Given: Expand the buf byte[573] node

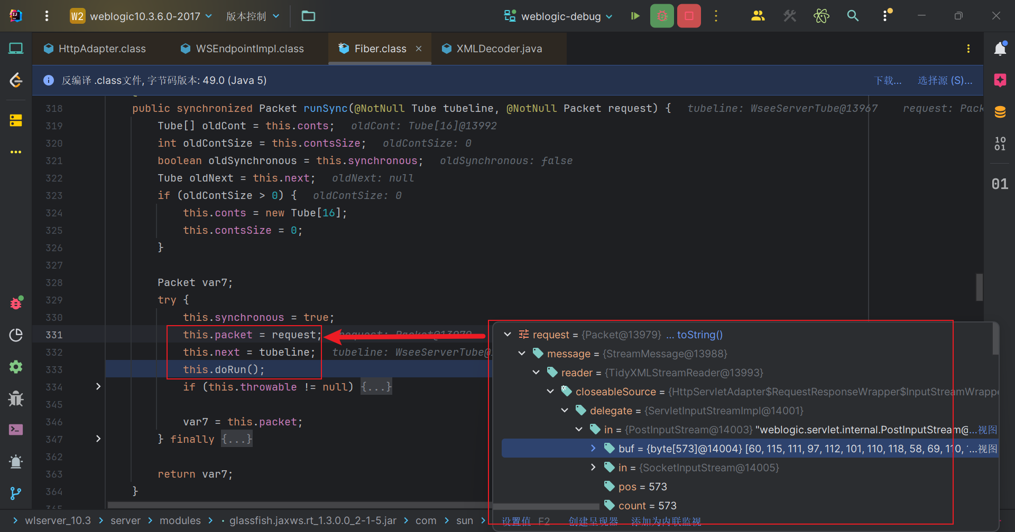Looking at the screenshot, I should coord(593,448).
